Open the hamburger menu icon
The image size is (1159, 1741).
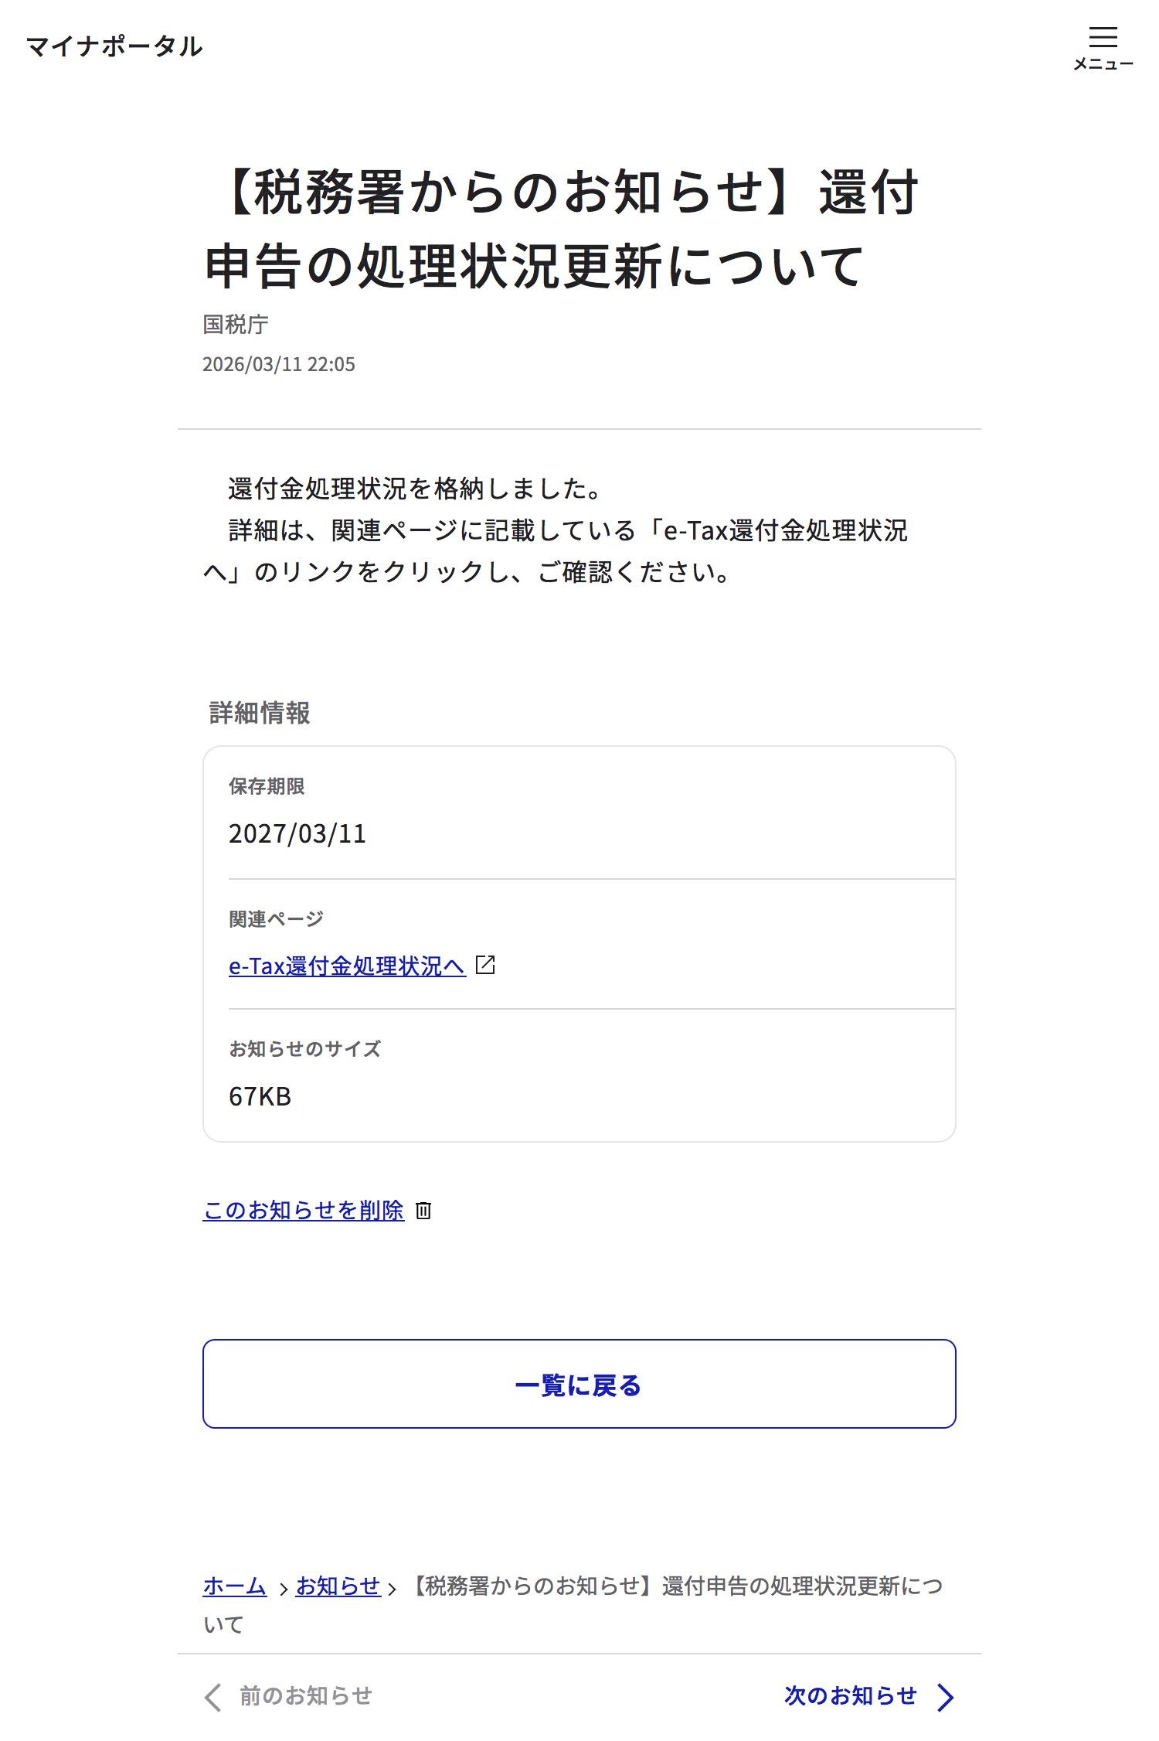point(1103,37)
